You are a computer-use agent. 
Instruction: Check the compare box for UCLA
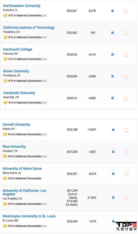tap(126, 198)
